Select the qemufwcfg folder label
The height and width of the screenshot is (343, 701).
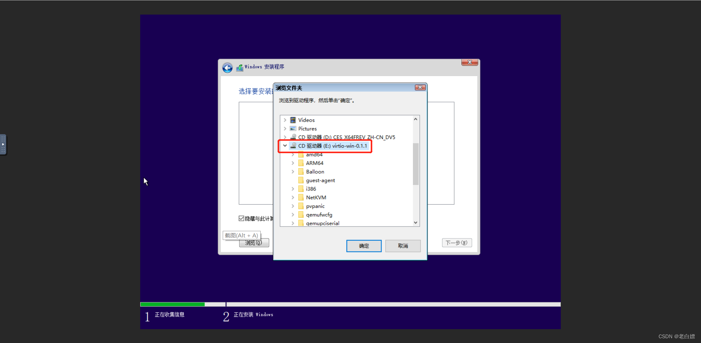(319, 214)
